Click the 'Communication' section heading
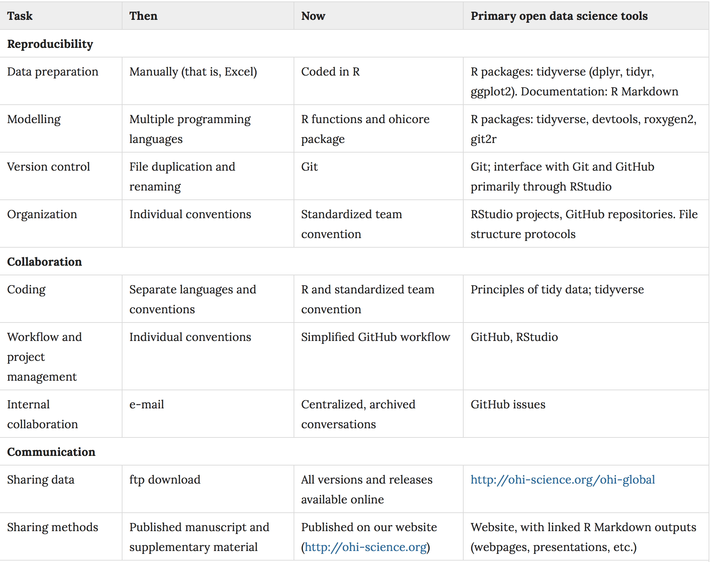The width and height of the screenshot is (710, 562). coord(51,452)
